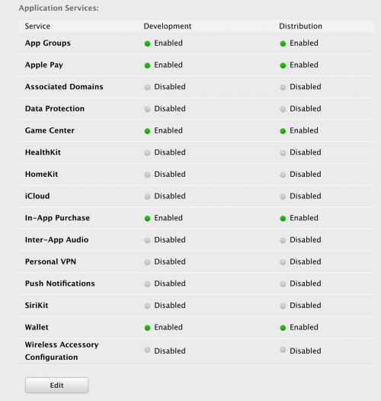
Task: Click the Edit button
Action: click(56, 385)
